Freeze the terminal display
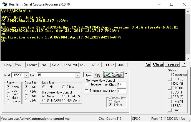191x122 pixels. pyautogui.click(x=172, y=64)
